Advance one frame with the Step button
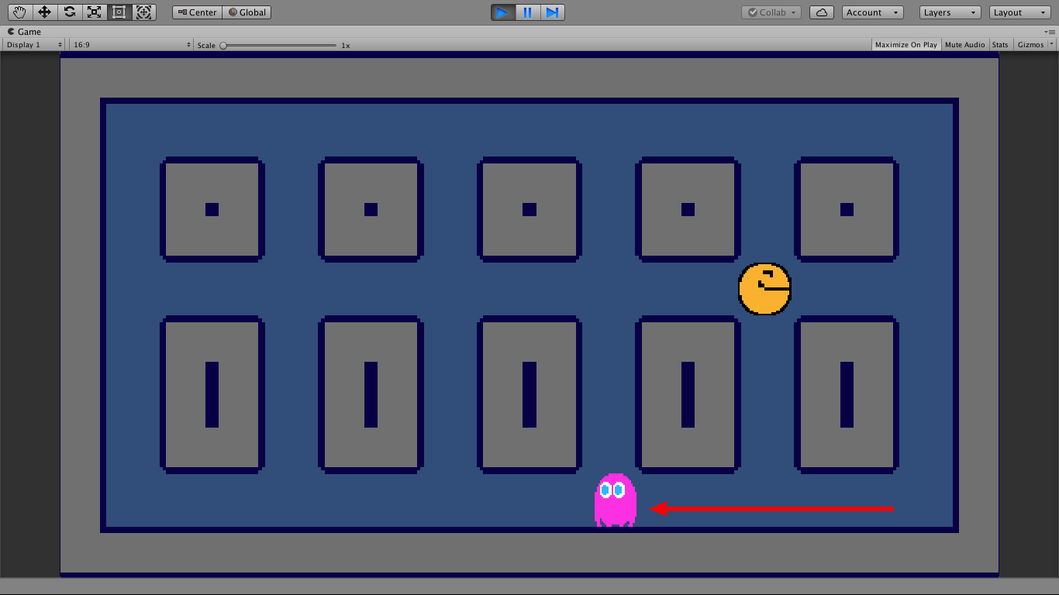The image size is (1059, 595). tap(552, 12)
